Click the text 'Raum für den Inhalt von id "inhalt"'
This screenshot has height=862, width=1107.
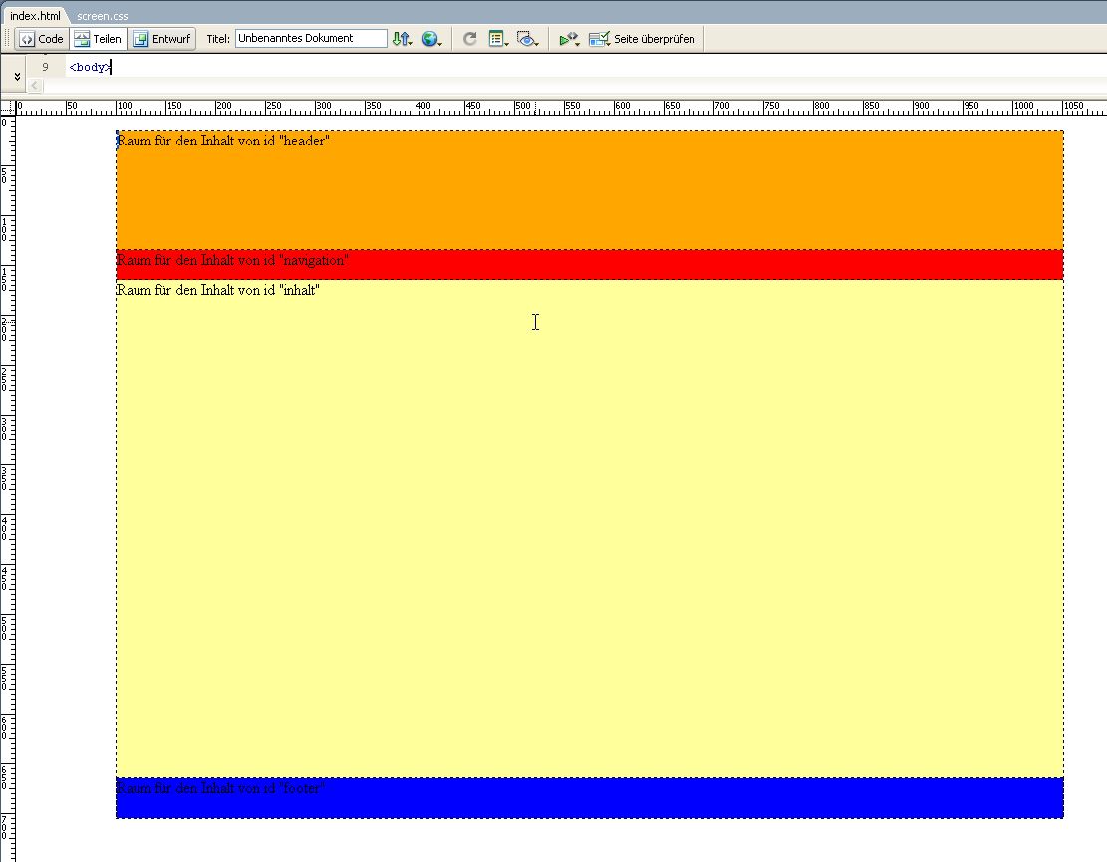(218, 290)
